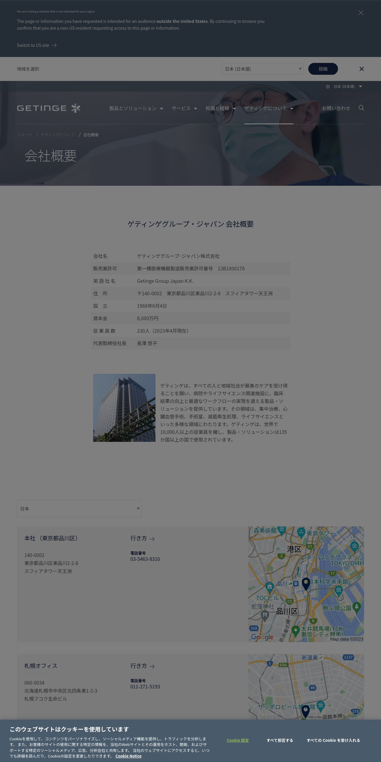This screenshot has width=381, height=762.
Task: Click the Switch to US site link
Action: [36, 45]
